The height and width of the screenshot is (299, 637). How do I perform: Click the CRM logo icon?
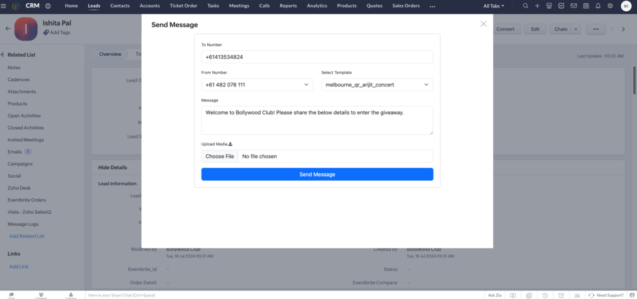click(x=16, y=6)
